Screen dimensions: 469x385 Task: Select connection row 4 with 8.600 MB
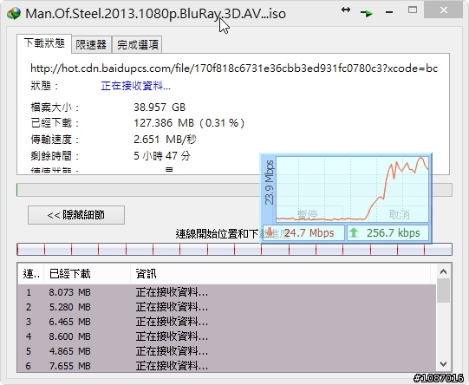click(227, 336)
